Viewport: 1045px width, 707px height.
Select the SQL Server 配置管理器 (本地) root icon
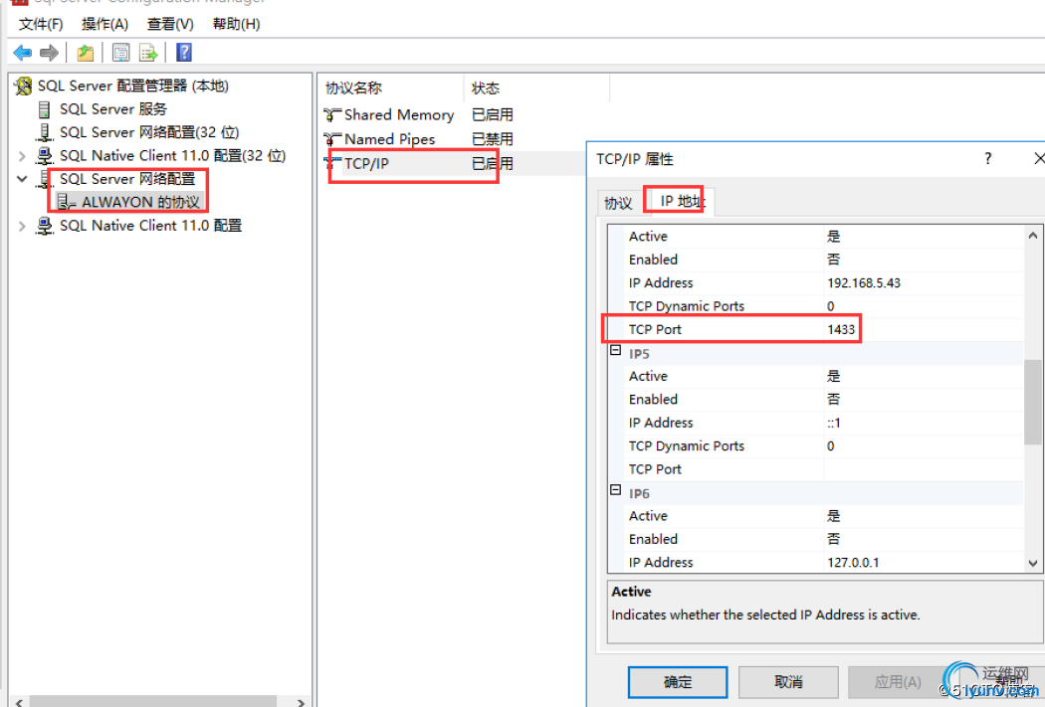click(x=23, y=86)
